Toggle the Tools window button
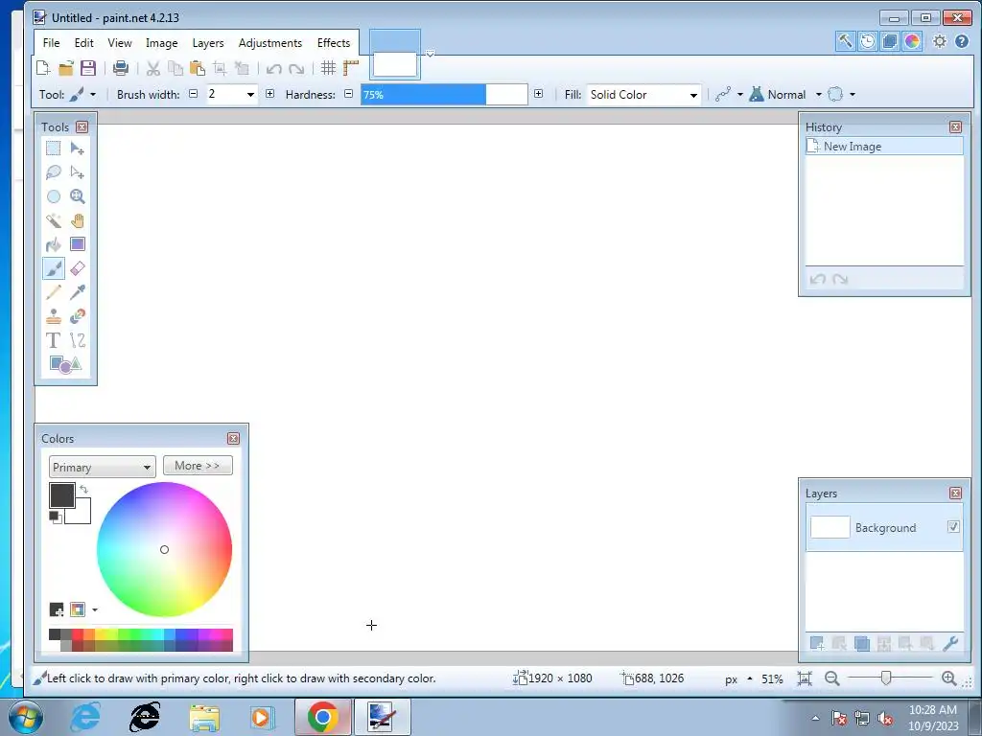This screenshot has width=982, height=736. tap(846, 41)
